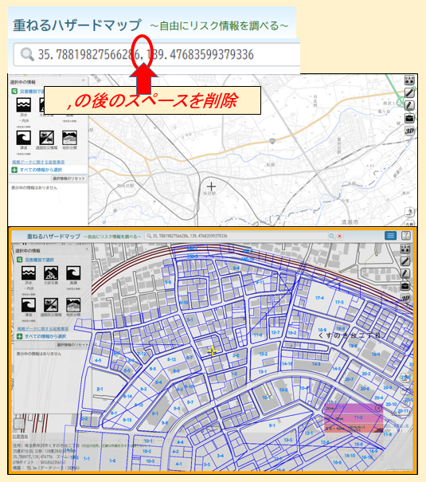Select road disaster info icon in parcel map
The height and width of the screenshot is (482, 426).
(51, 305)
